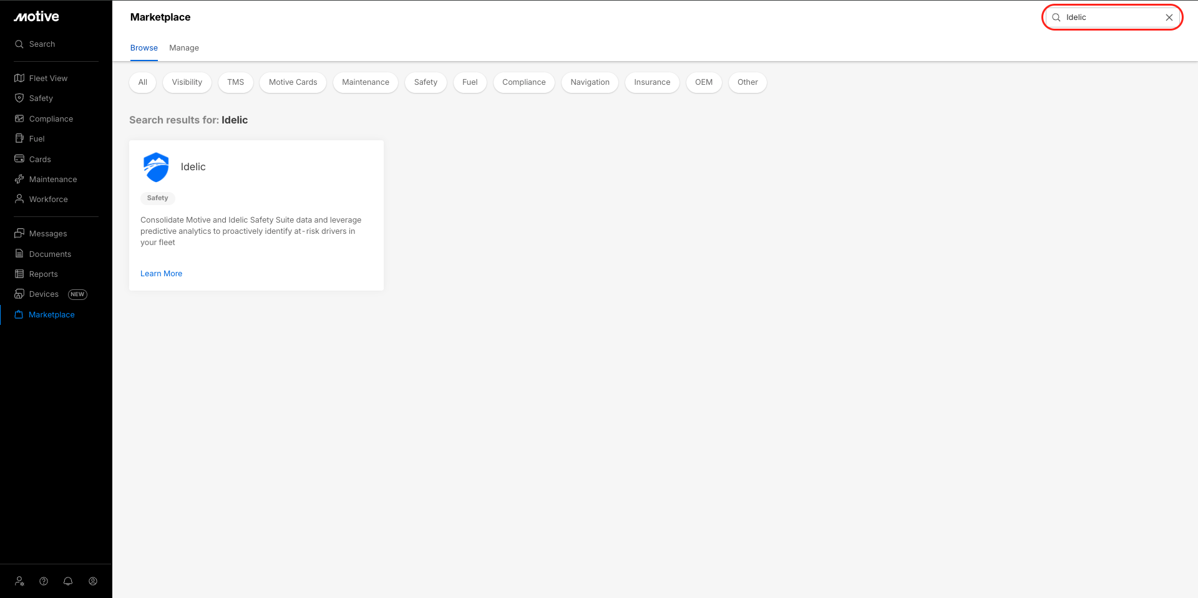The height and width of the screenshot is (598, 1198).
Task: Open Marketplace in the sidebar
Action: tap(52, 315)
